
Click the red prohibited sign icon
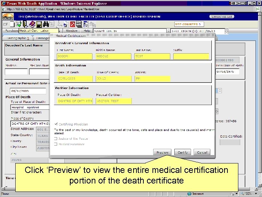tap(72, 24)
